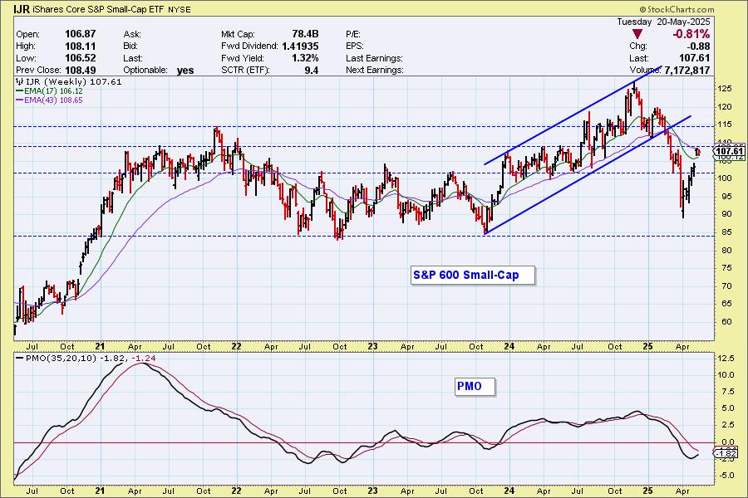Click the IJR (Weekly) 107.61 legend entry

(70, 82)
